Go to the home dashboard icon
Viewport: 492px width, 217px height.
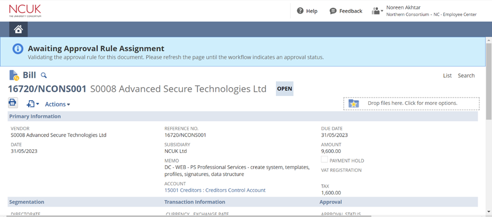click(18, 29)
